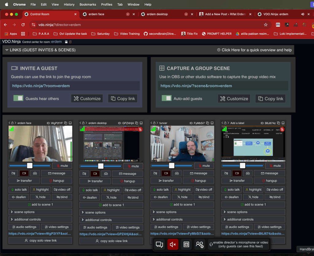314x256 pixels.
Task: Click the red muted speaker button
Action: click(x=173, y=244)
